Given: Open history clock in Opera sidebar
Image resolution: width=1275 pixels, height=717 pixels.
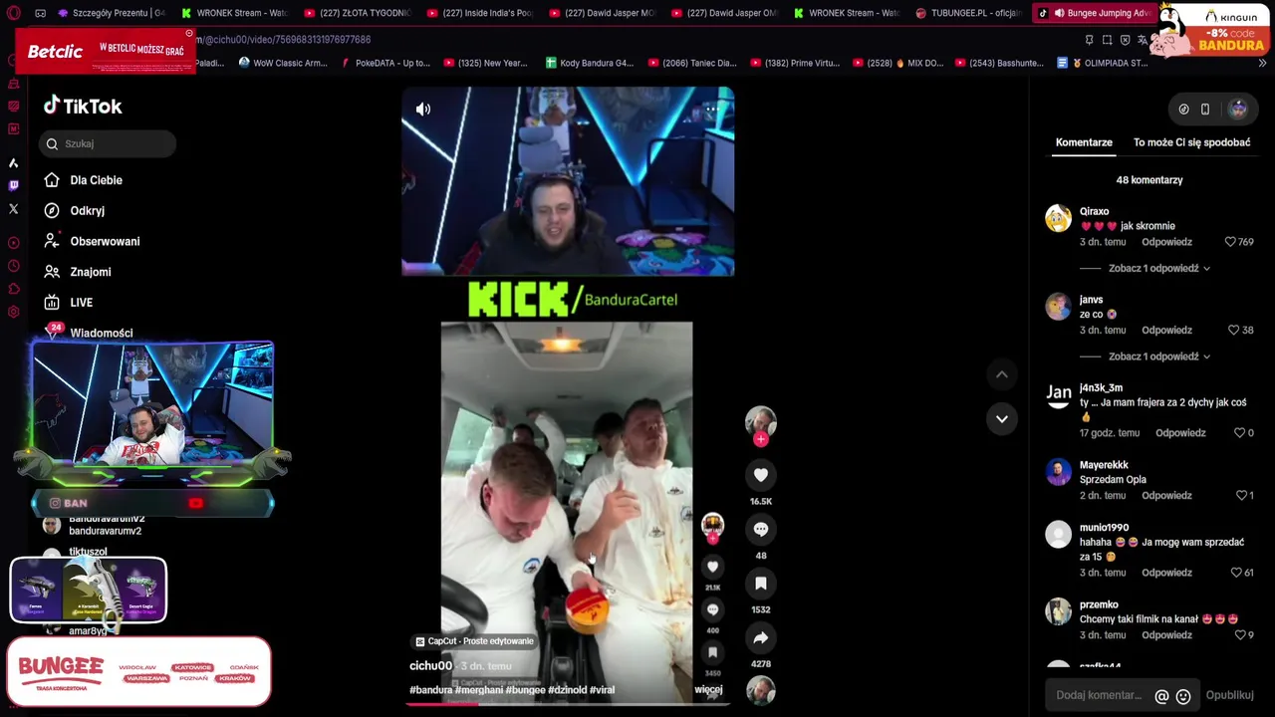Looking at the screenshot, I should [x=13, y=266].
